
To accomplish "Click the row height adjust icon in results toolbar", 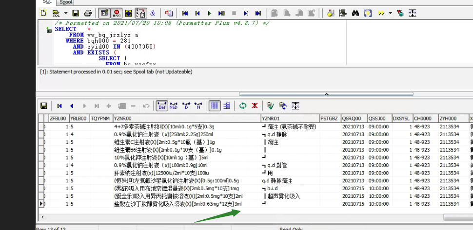I will (296, 106).
